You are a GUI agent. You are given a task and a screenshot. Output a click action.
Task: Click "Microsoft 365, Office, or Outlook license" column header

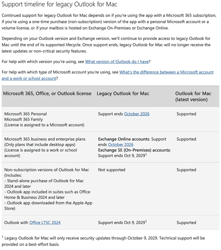47,93
